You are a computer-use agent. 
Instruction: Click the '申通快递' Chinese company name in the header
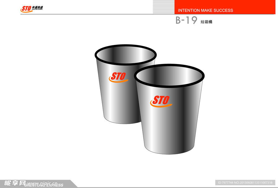click(x=37, y=7)
